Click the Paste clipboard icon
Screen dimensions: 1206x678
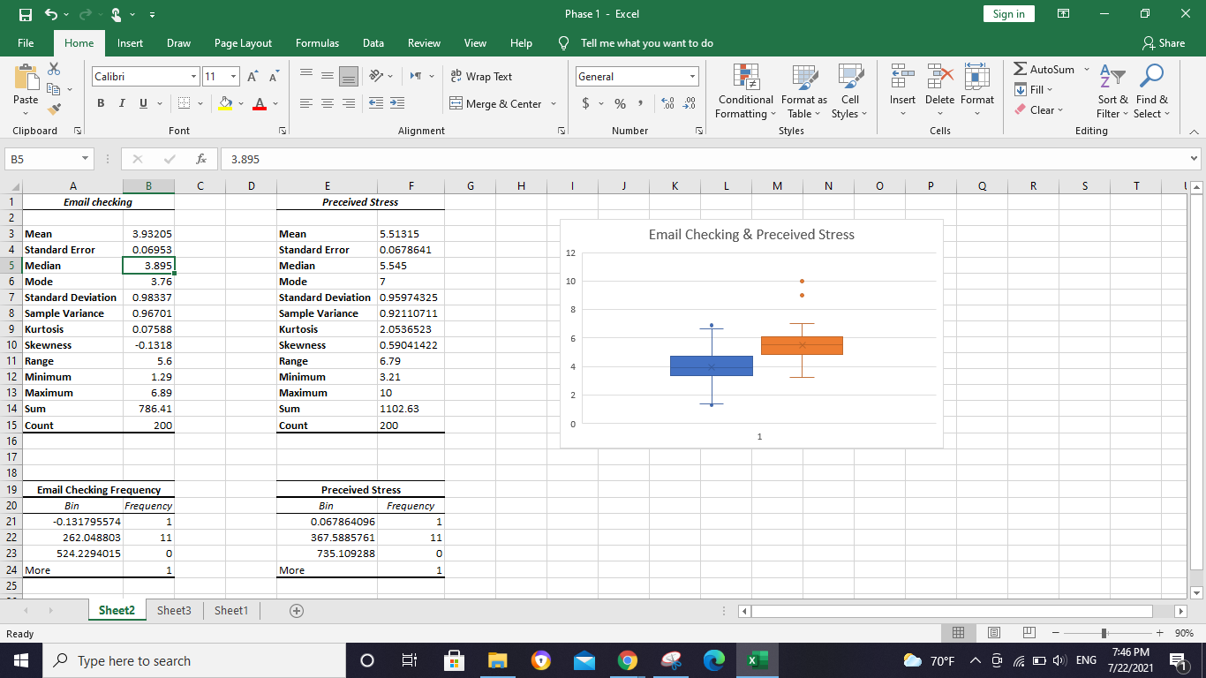click(x=26, y=77)
